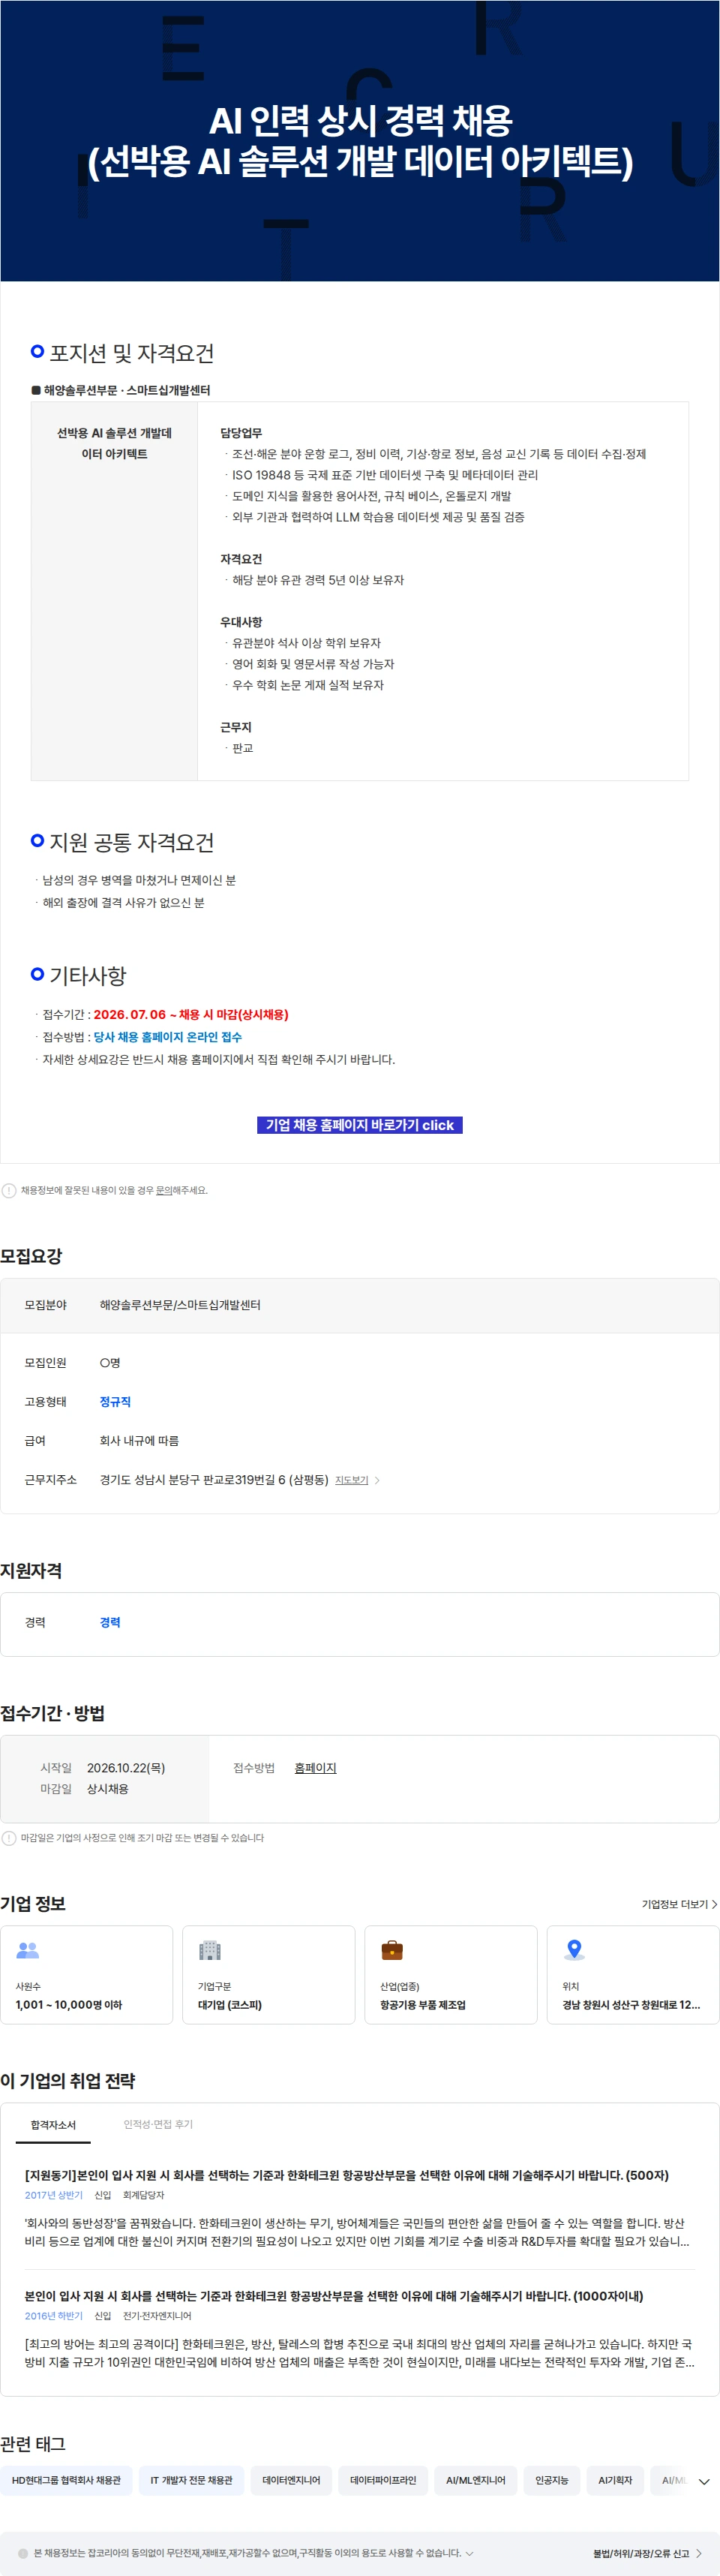Click 불법/허위/과장/오류 신고 link

click(647, 2553)
